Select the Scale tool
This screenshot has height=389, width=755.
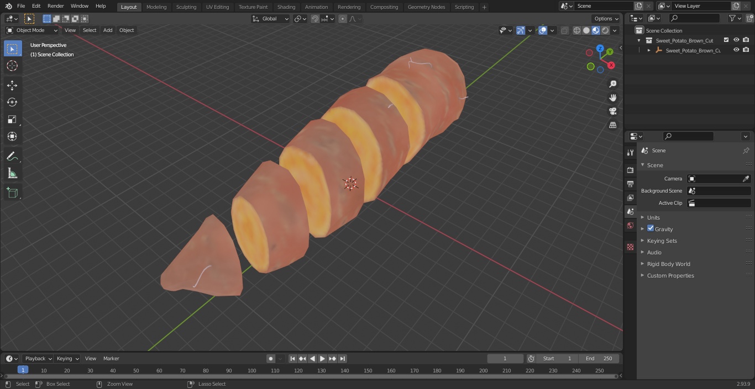click(x=12, y=119)
